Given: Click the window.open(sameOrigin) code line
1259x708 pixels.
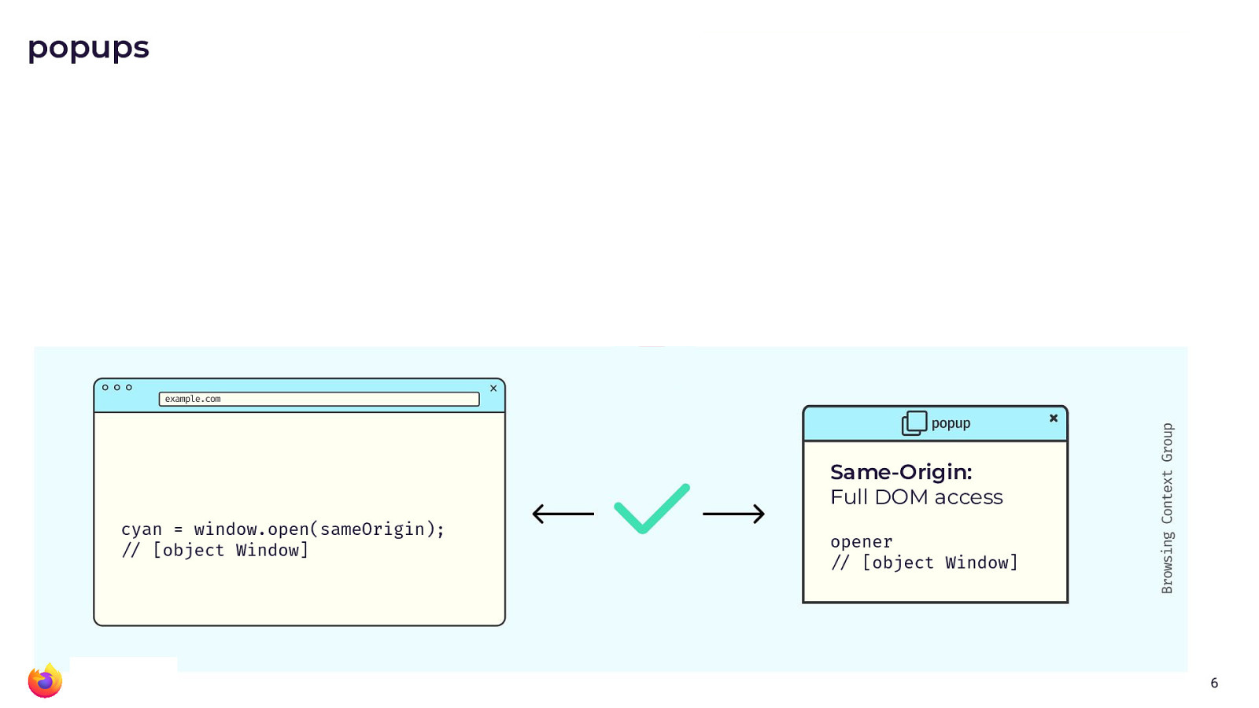Looking at the screenshot, I should coord(283,529).
